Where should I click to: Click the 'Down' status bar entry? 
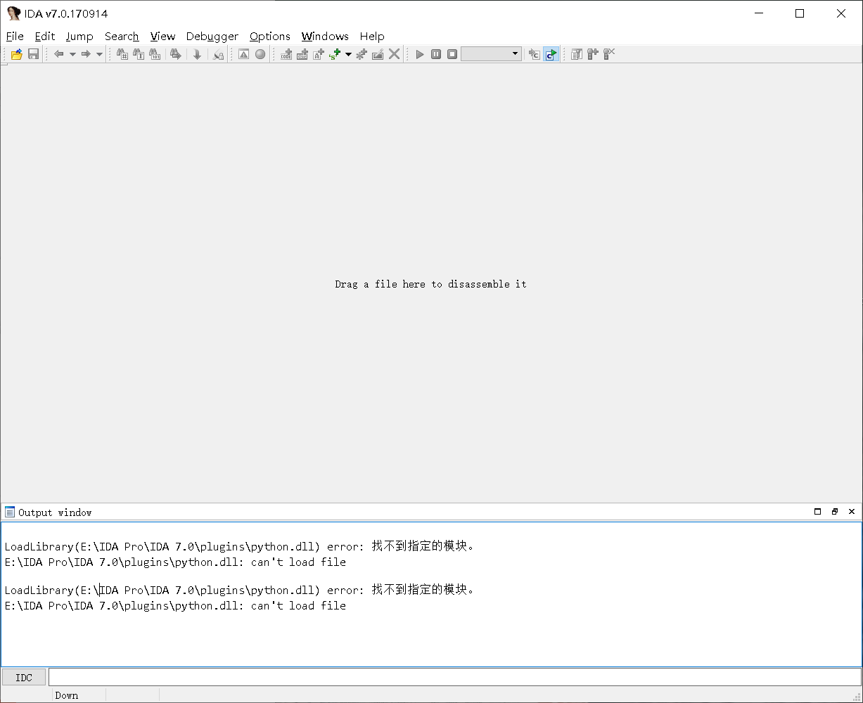click(67, 695)
